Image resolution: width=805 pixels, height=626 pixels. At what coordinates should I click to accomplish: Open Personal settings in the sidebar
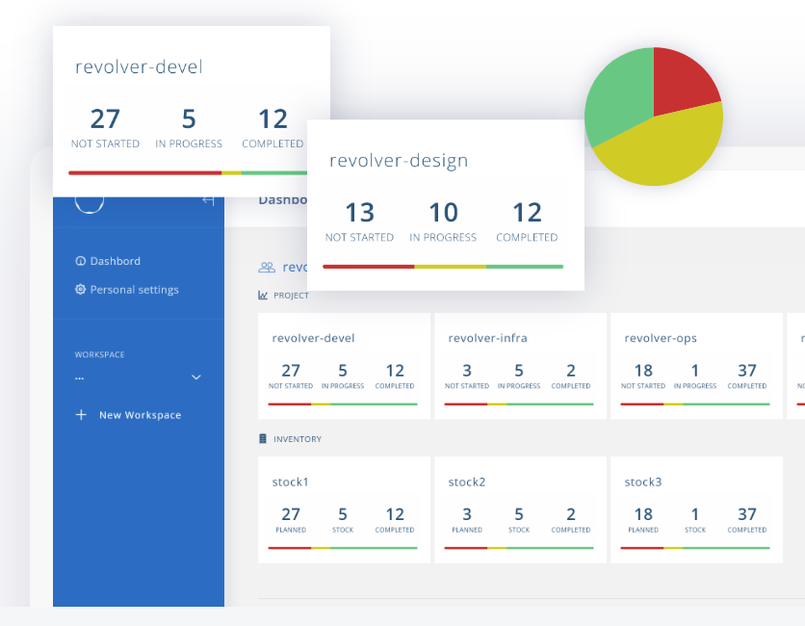click(134, 290)
